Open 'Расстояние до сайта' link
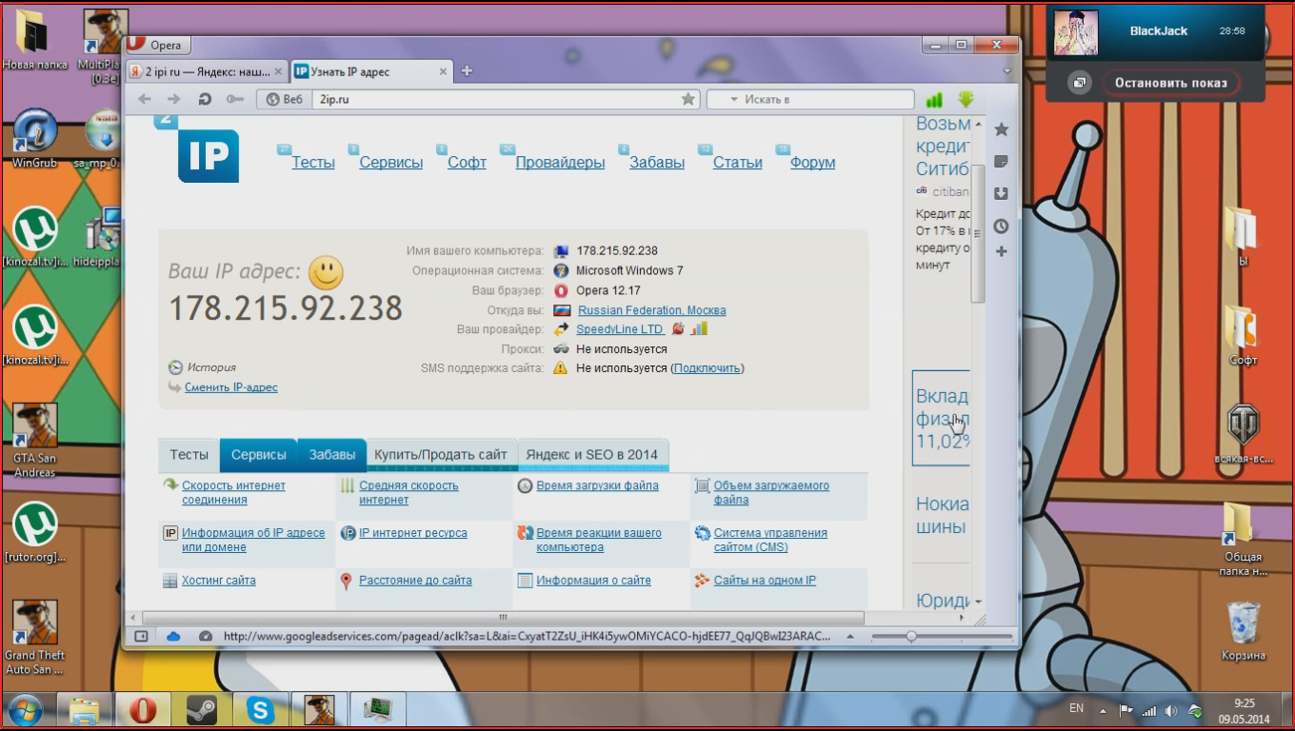The width and height of the screenshot is (1295, 731). pos(415,581)
